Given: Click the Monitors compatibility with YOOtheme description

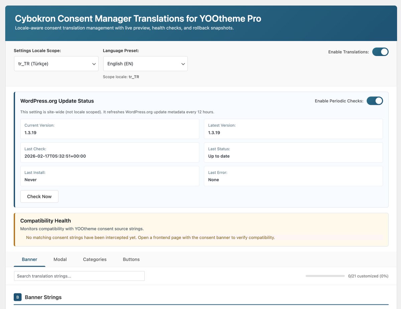Looking at the screenshot, I should [x=82, y=229].
